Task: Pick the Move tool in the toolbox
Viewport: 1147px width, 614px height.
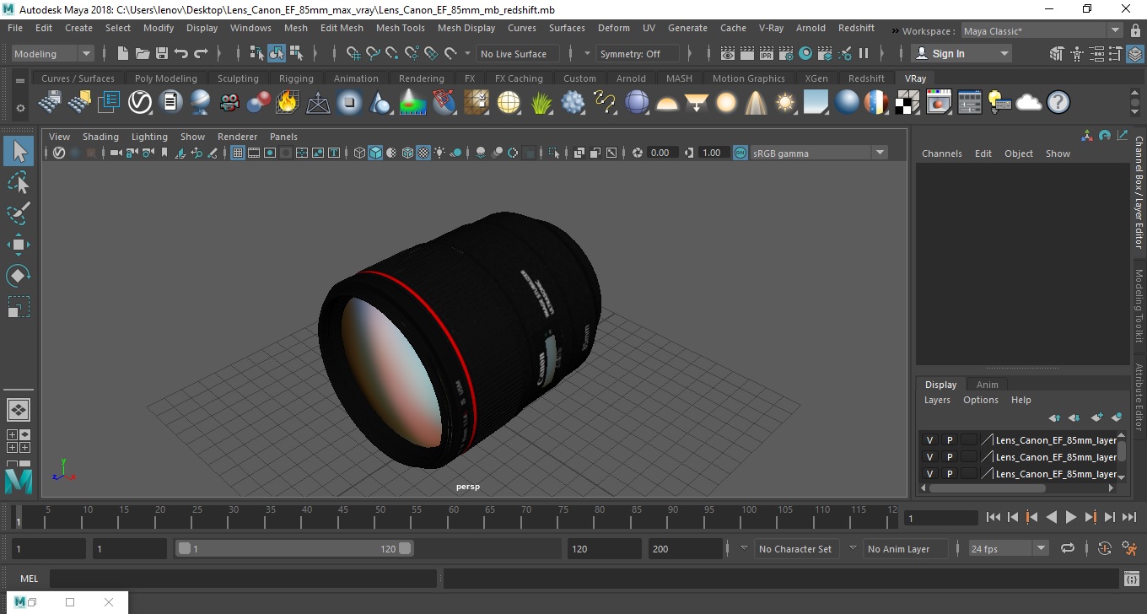Action: point(19,245)
